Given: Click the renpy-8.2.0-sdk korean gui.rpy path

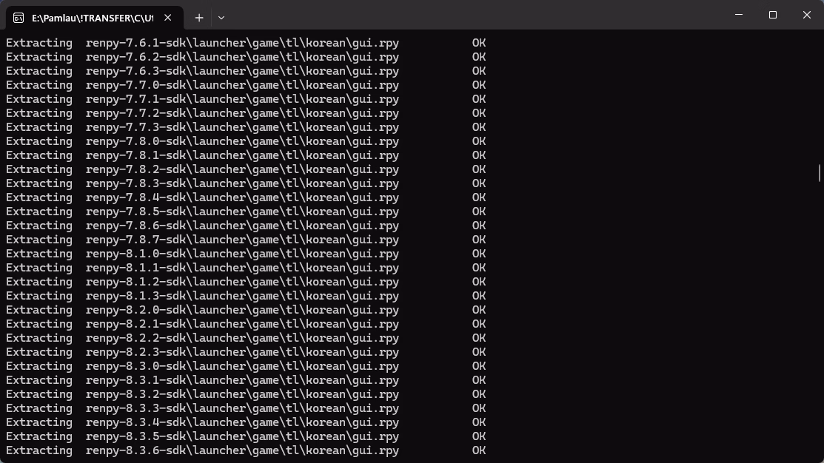Looking at the screenshot, I should [242, 310].
